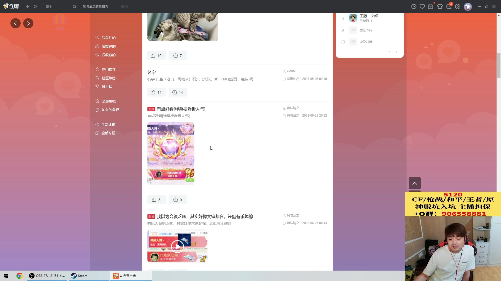Switch to the 婉与清之的直播间 tab
The width and height of the screenshot is (501, 281).
(96, 7)
